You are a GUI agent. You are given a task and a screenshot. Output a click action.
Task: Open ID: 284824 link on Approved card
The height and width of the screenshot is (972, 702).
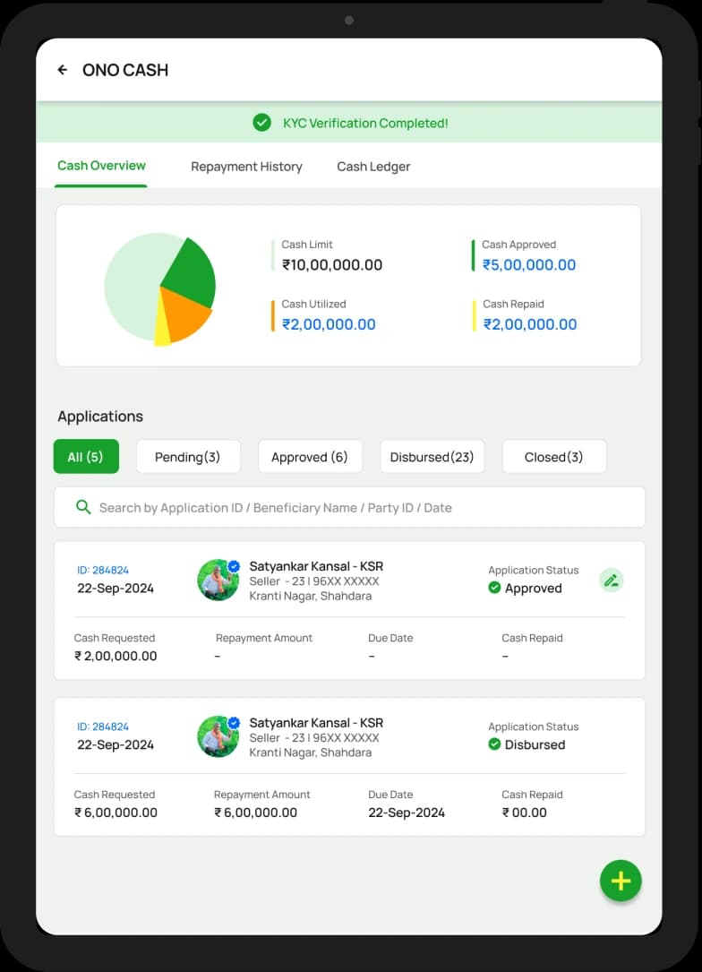[x=103, y=570]
